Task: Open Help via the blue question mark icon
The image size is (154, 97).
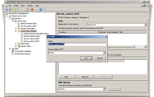Action: click(x=41, y=10)
